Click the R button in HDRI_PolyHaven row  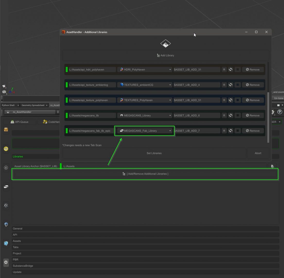point(224,69)
